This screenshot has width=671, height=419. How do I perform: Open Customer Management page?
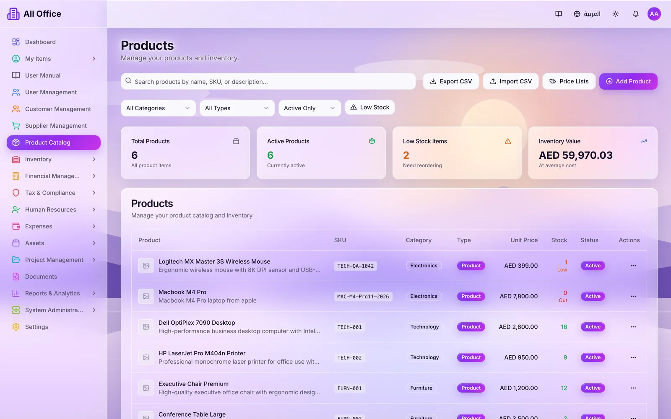coord(54,109)
